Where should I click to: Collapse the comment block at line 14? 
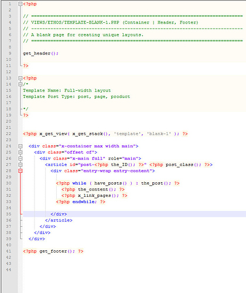click(20, 84)
